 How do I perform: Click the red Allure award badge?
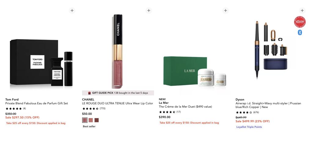tap(300, 22)
